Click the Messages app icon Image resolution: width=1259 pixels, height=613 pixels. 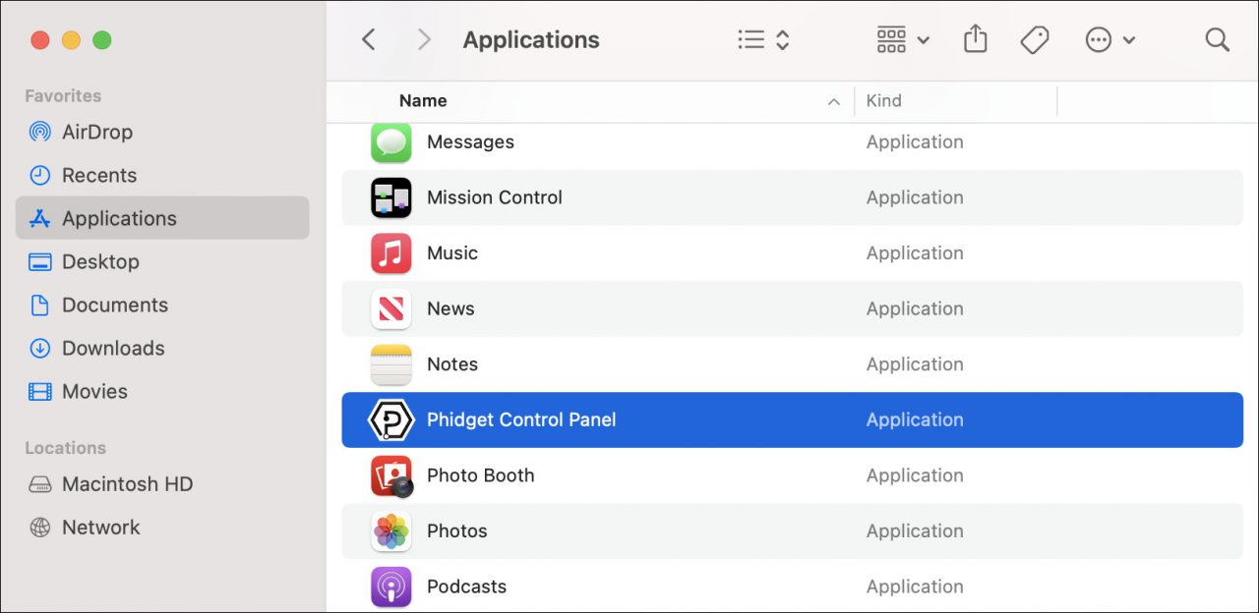[x=390, y=142]
